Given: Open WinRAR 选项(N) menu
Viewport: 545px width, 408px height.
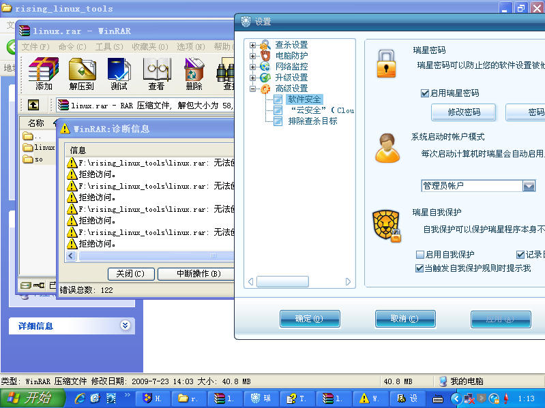Looking at the screenshot, I should 191,47.
